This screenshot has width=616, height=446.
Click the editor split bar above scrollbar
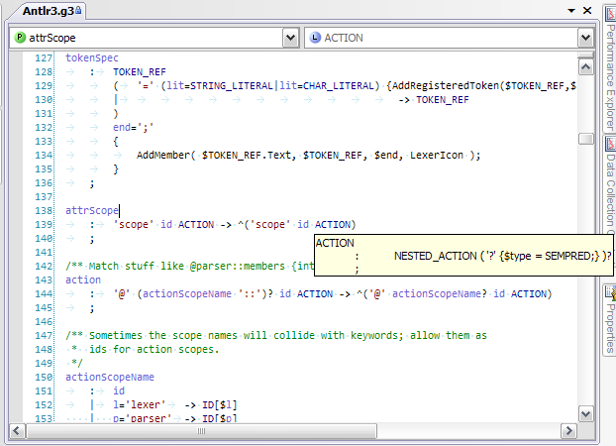tap(585, 56)
